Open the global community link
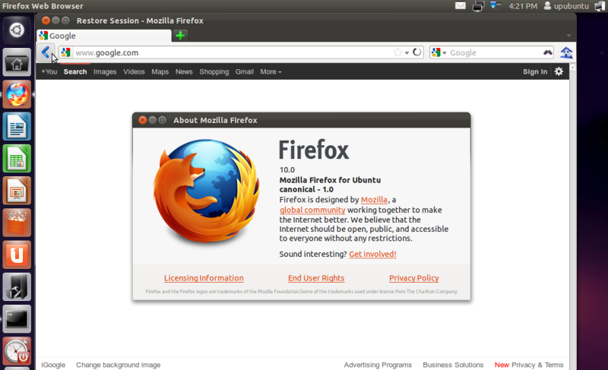Image resolution: width=608 pixels, height=370 pixels. tap(312, 210)
